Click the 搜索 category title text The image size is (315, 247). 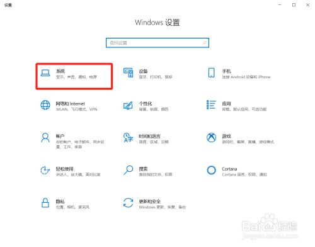tap(143, 169)
